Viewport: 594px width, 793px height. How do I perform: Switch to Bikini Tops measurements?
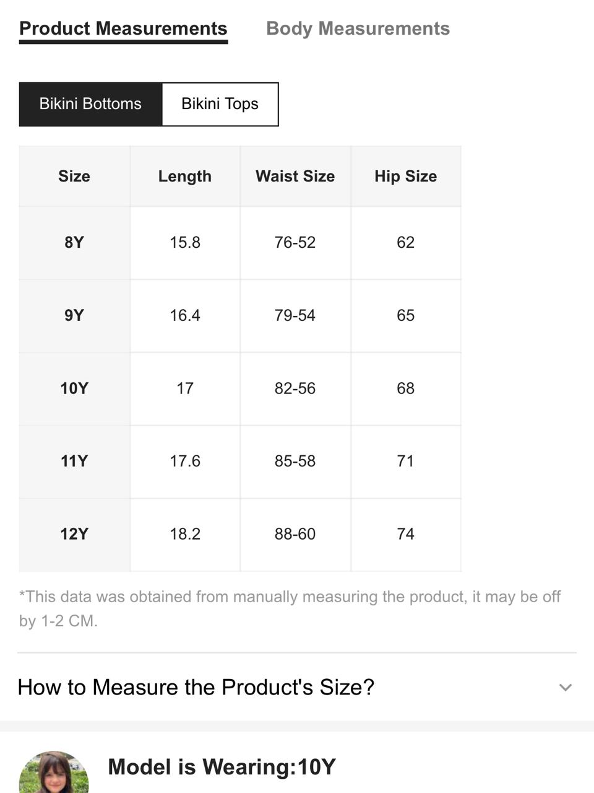220,104
